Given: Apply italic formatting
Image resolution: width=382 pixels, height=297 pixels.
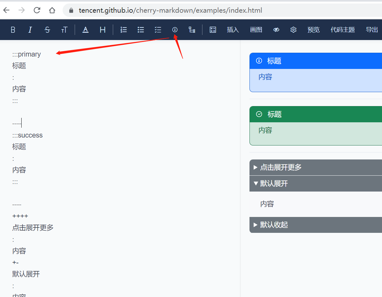Looking at the screenshot, I should click(x=30, y=30).
